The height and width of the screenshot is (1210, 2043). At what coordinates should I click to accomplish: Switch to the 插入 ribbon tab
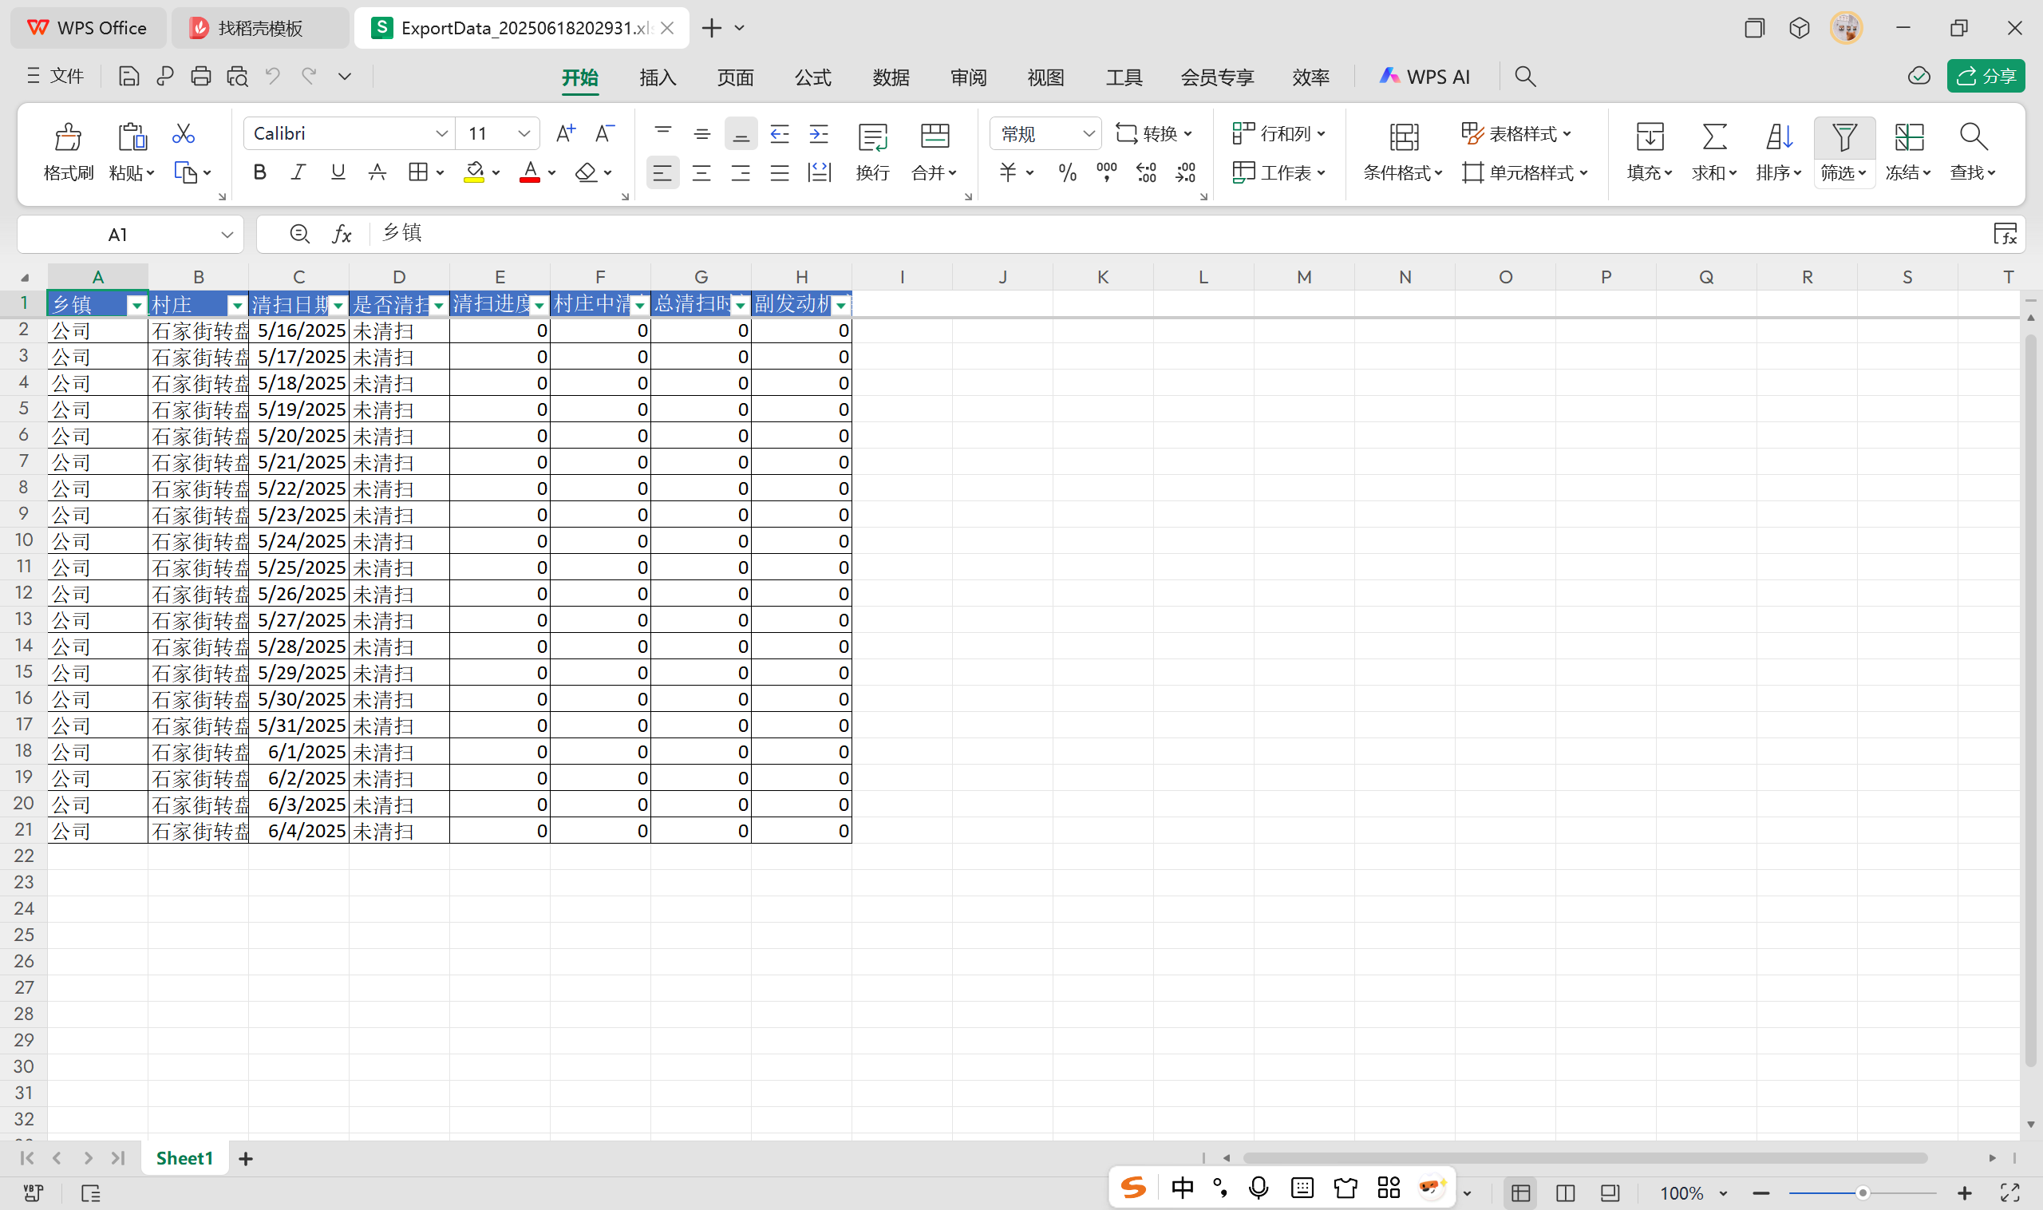(x=657, y=77)
